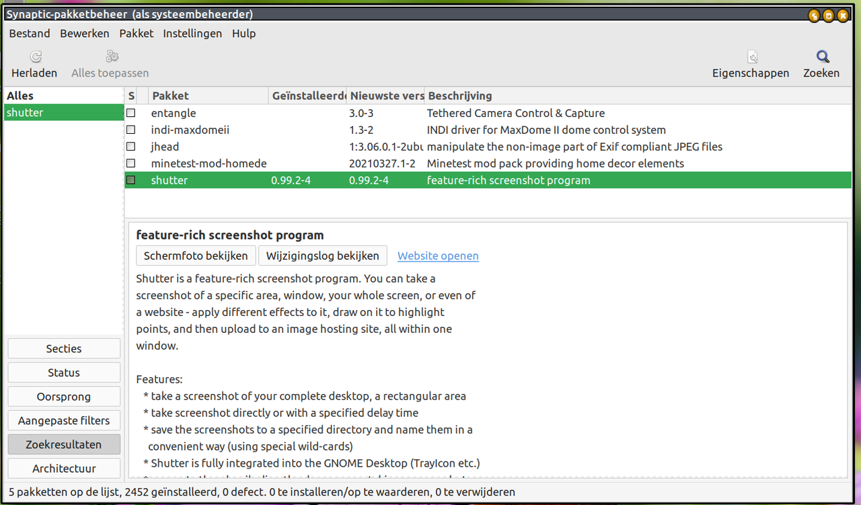This screenshot has width=861, height=505.
Task: Open the Hulp menu
Action: [x=244, y=33]
